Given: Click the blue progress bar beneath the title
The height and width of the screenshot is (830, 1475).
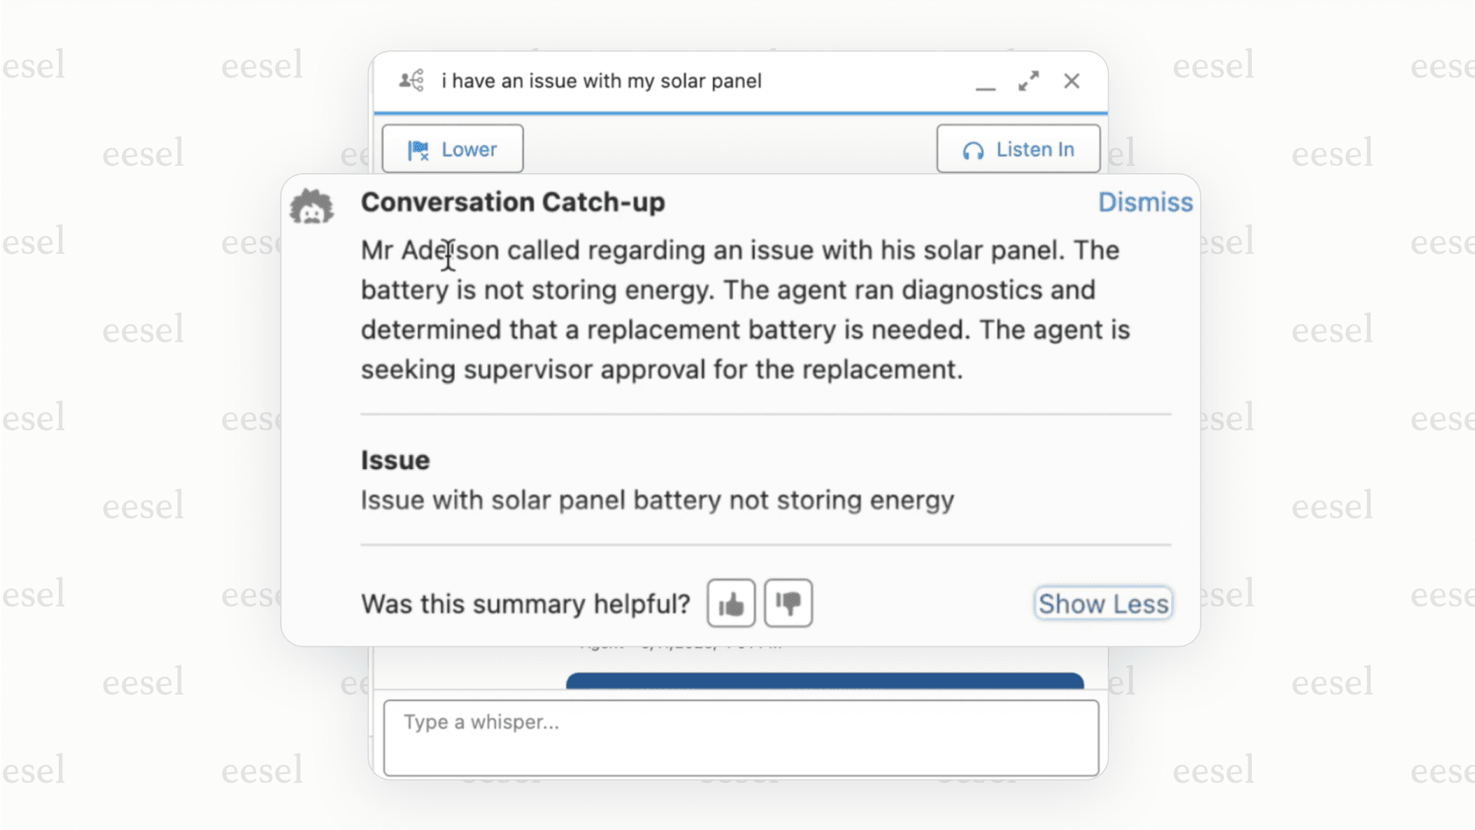Looking at the screenshot, I should coord(740,111).
